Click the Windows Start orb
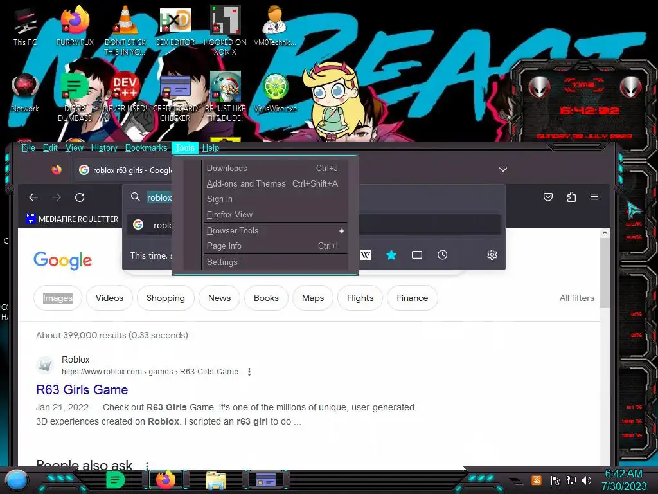Viewport: 658px width, 494px height. (17, 480)
